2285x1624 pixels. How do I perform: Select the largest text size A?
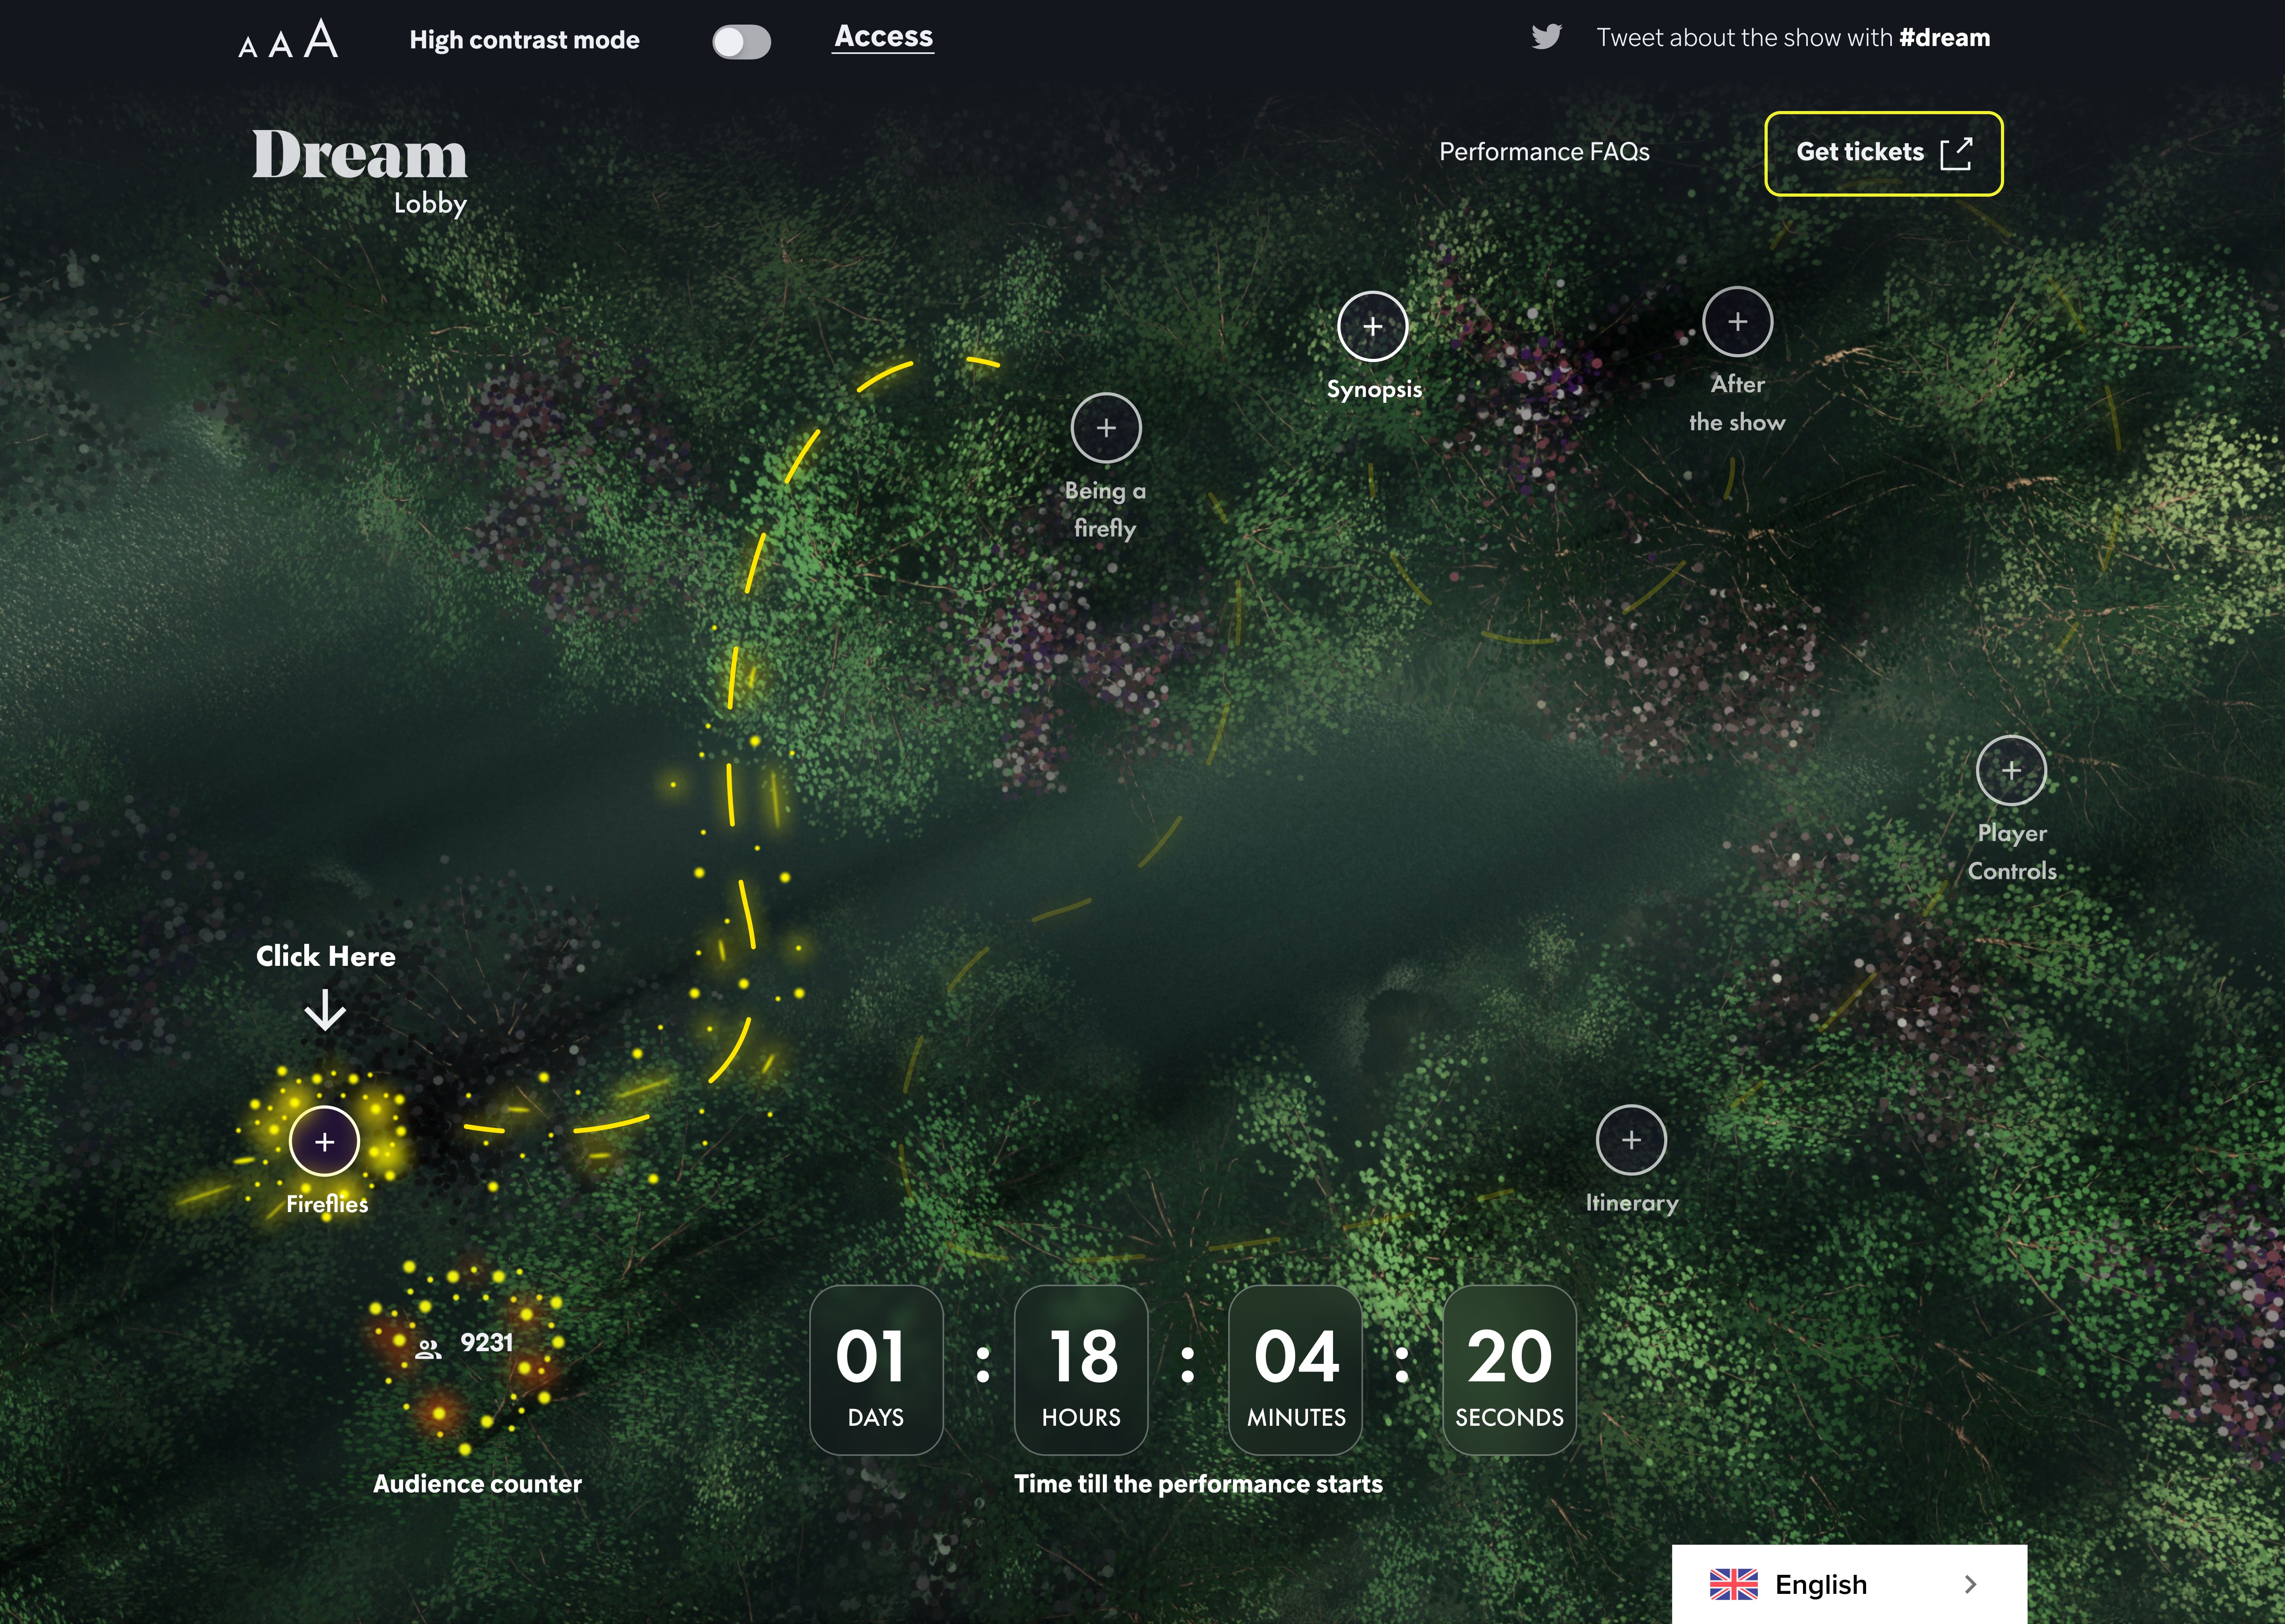(321, 39)
